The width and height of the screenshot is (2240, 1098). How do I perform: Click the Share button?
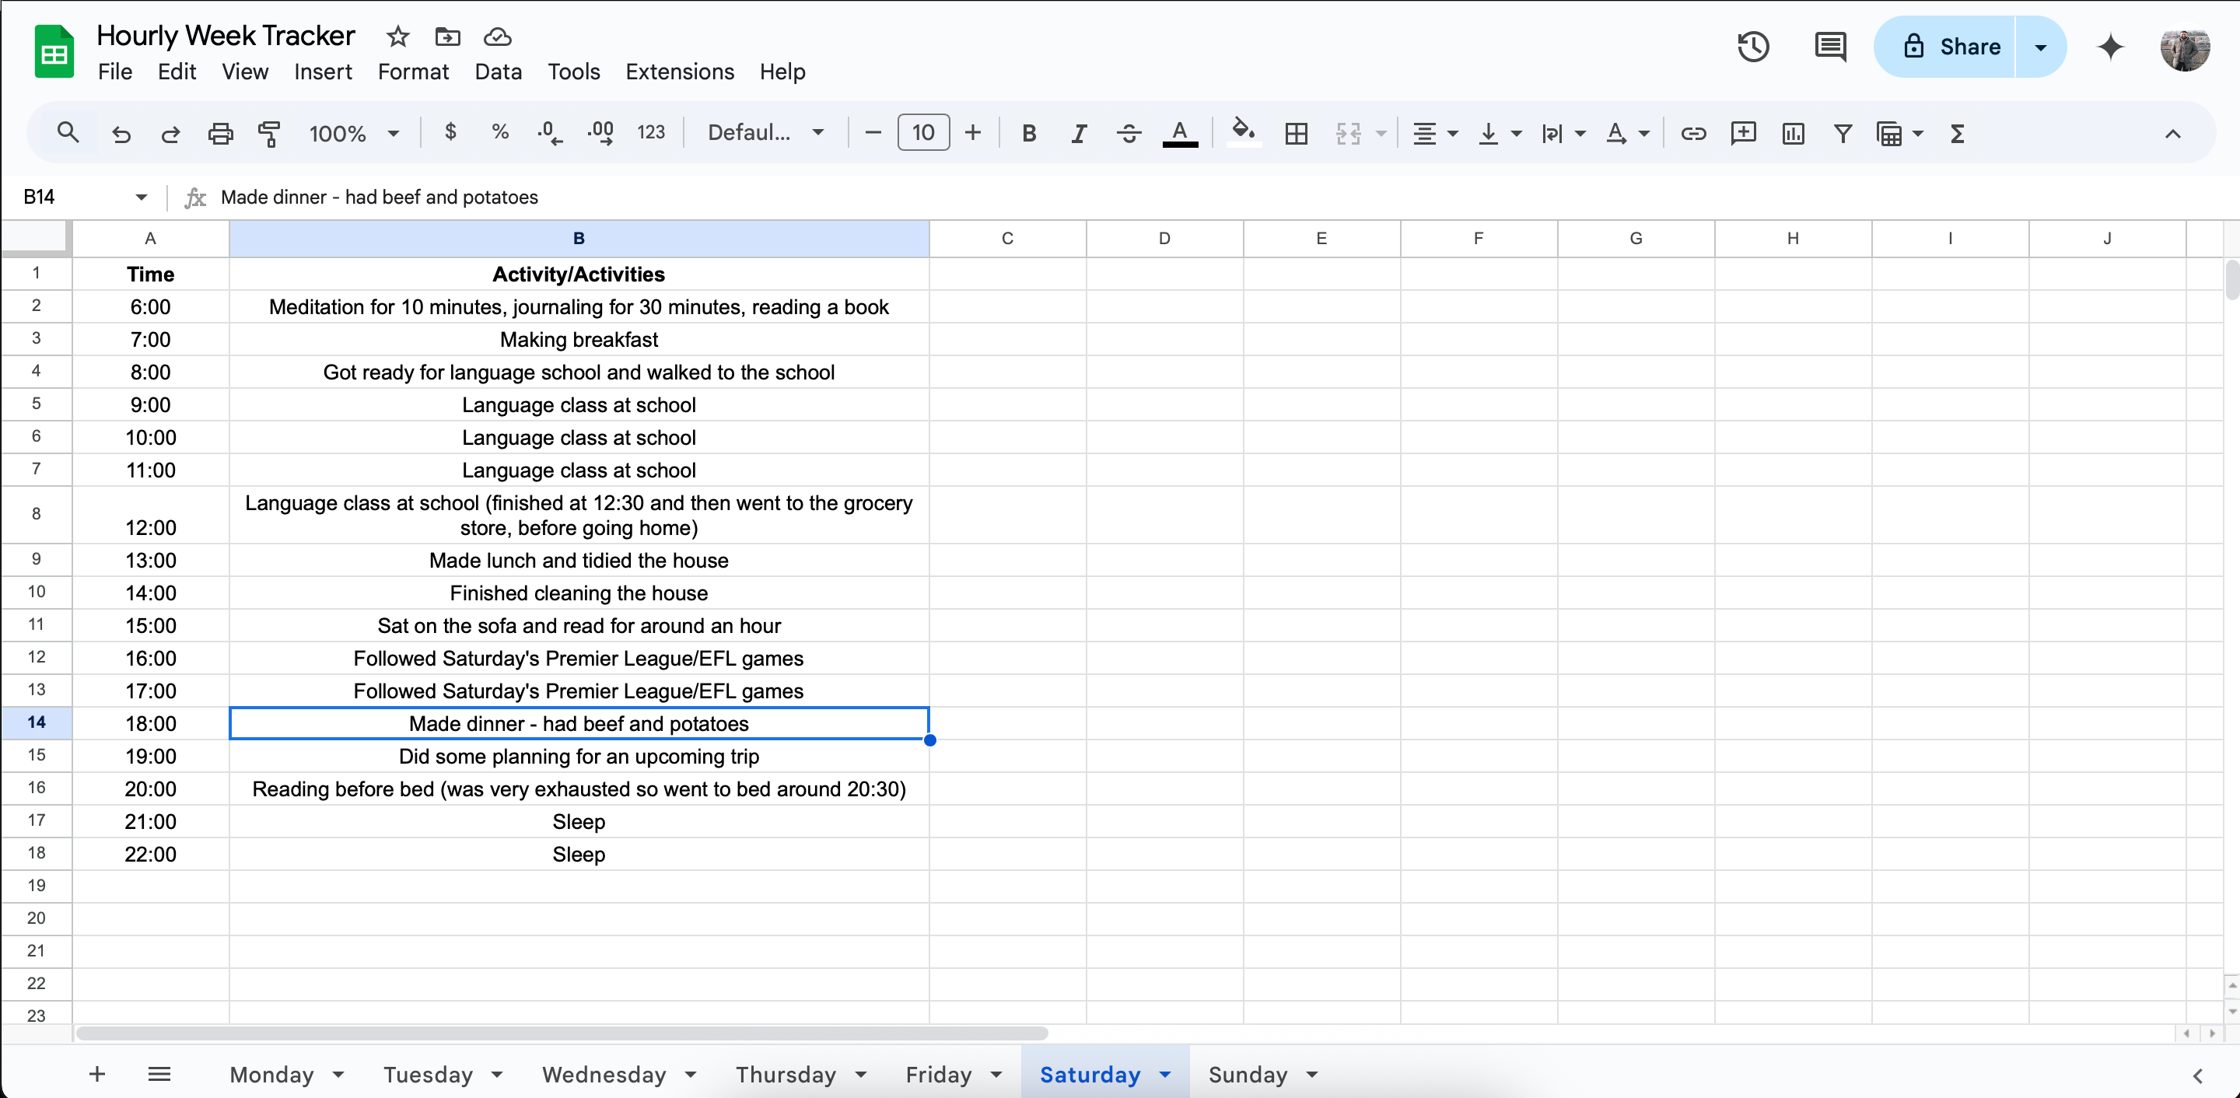pos(1951,47)
